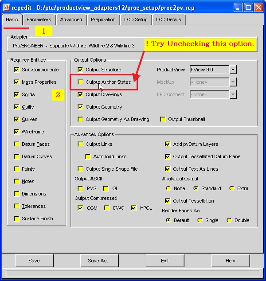Maximize the rcpedit window

tap(248, 8)
